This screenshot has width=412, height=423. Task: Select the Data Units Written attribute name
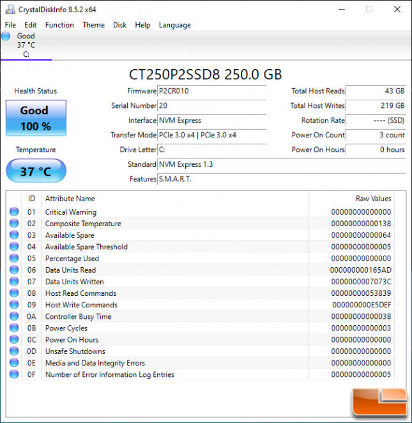(x=75, y=282)
